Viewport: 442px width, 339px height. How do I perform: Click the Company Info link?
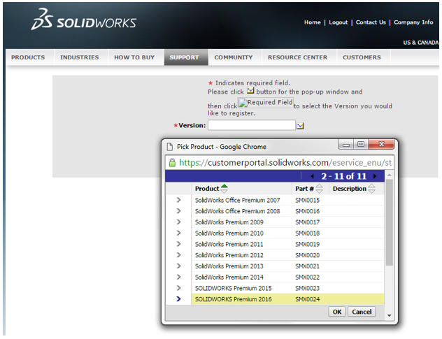(413, 22)
